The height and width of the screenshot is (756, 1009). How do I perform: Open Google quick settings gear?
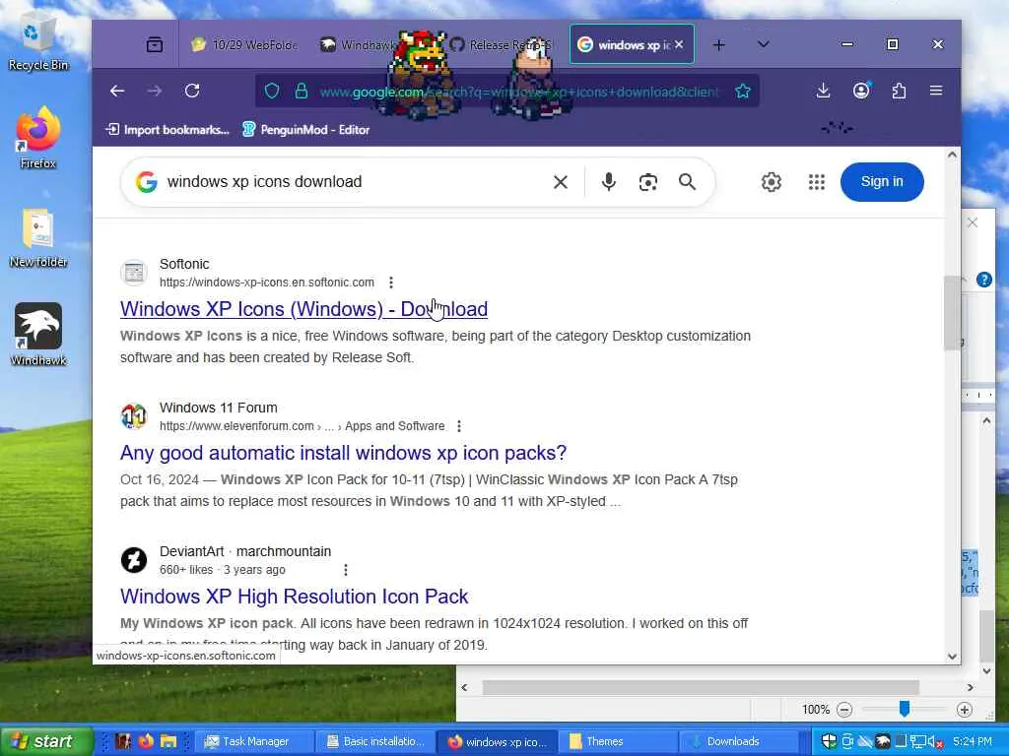click(771, 182)
